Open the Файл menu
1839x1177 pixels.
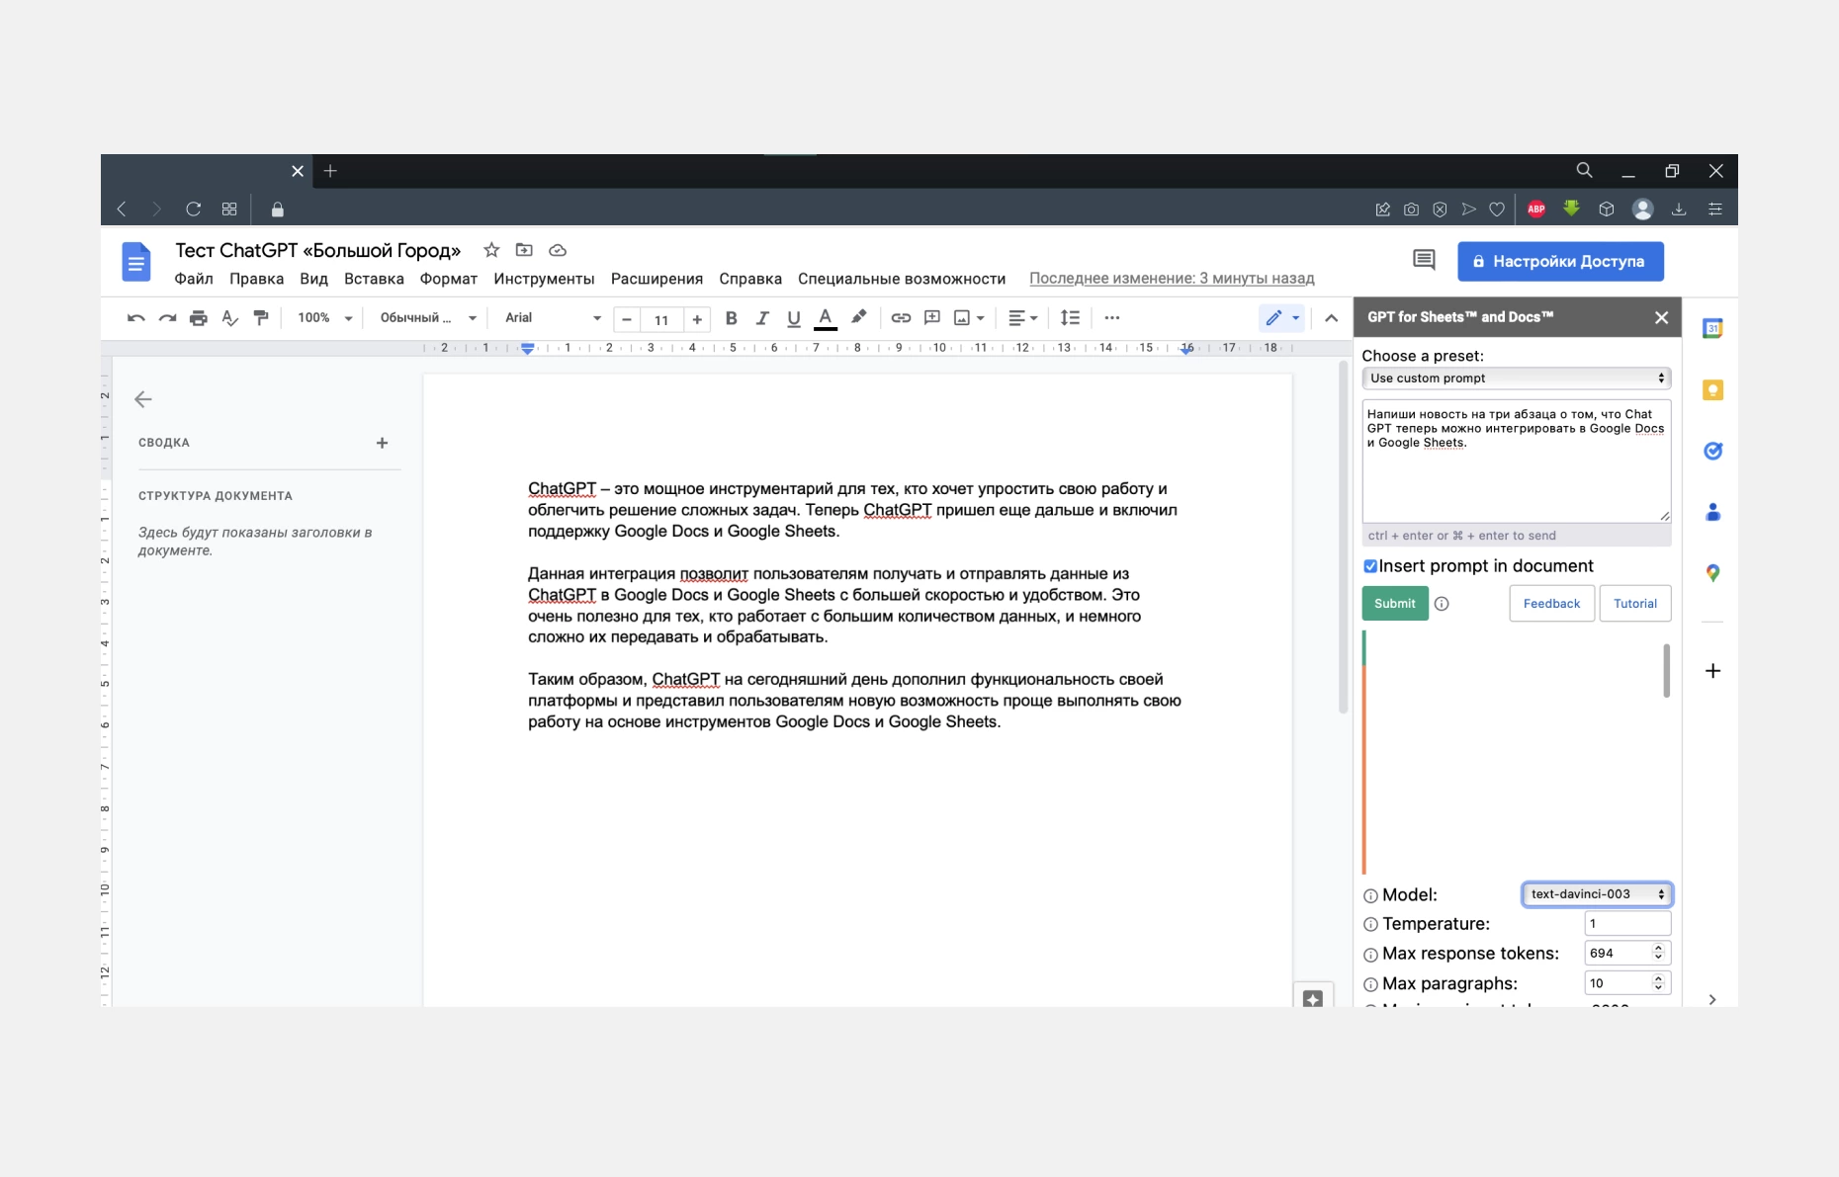[x=194, y=279]
